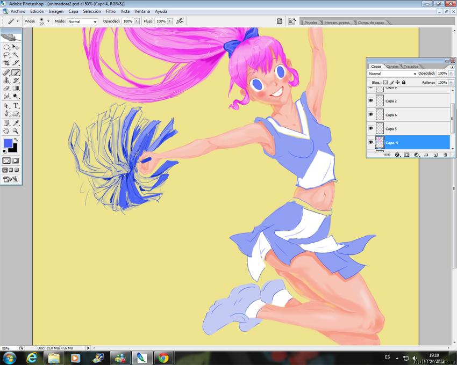The height and width of the screenshot is (365, 457).
Task: Open the Imagen menu
Action: (x=56, y=11)
